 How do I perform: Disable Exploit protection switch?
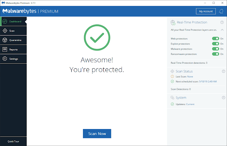(216, 44)
